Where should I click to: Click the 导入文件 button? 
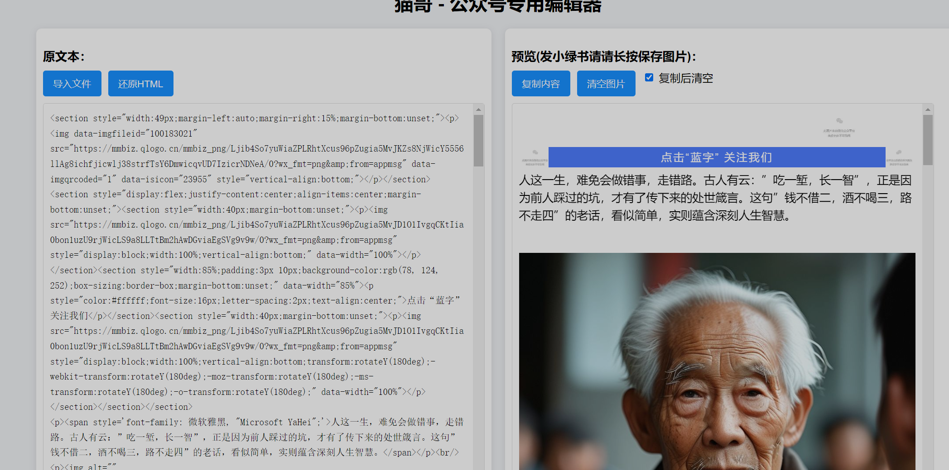coord(72,84)
